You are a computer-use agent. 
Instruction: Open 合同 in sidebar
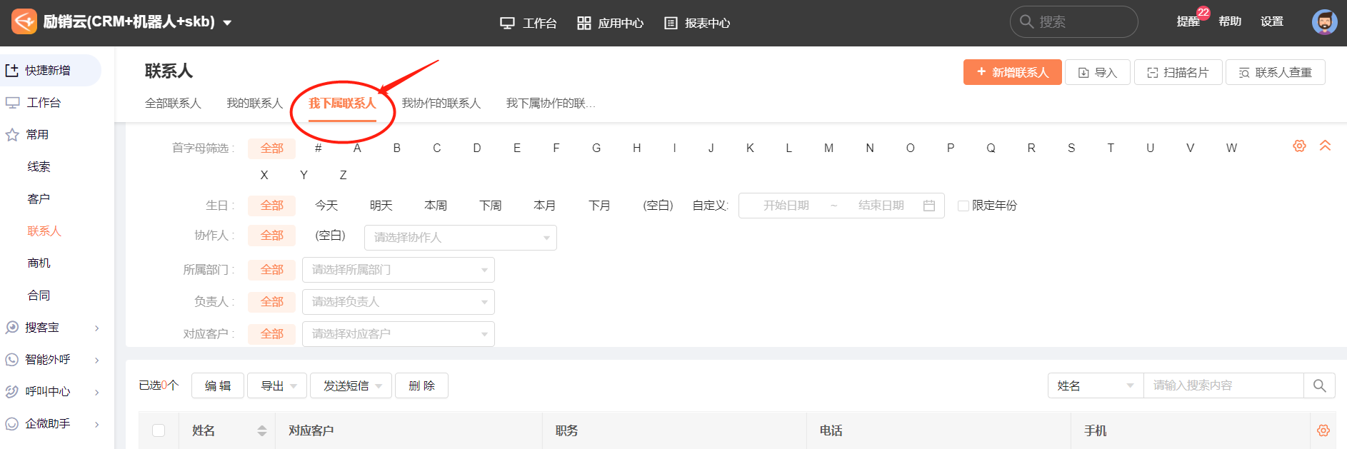(39, 296)
